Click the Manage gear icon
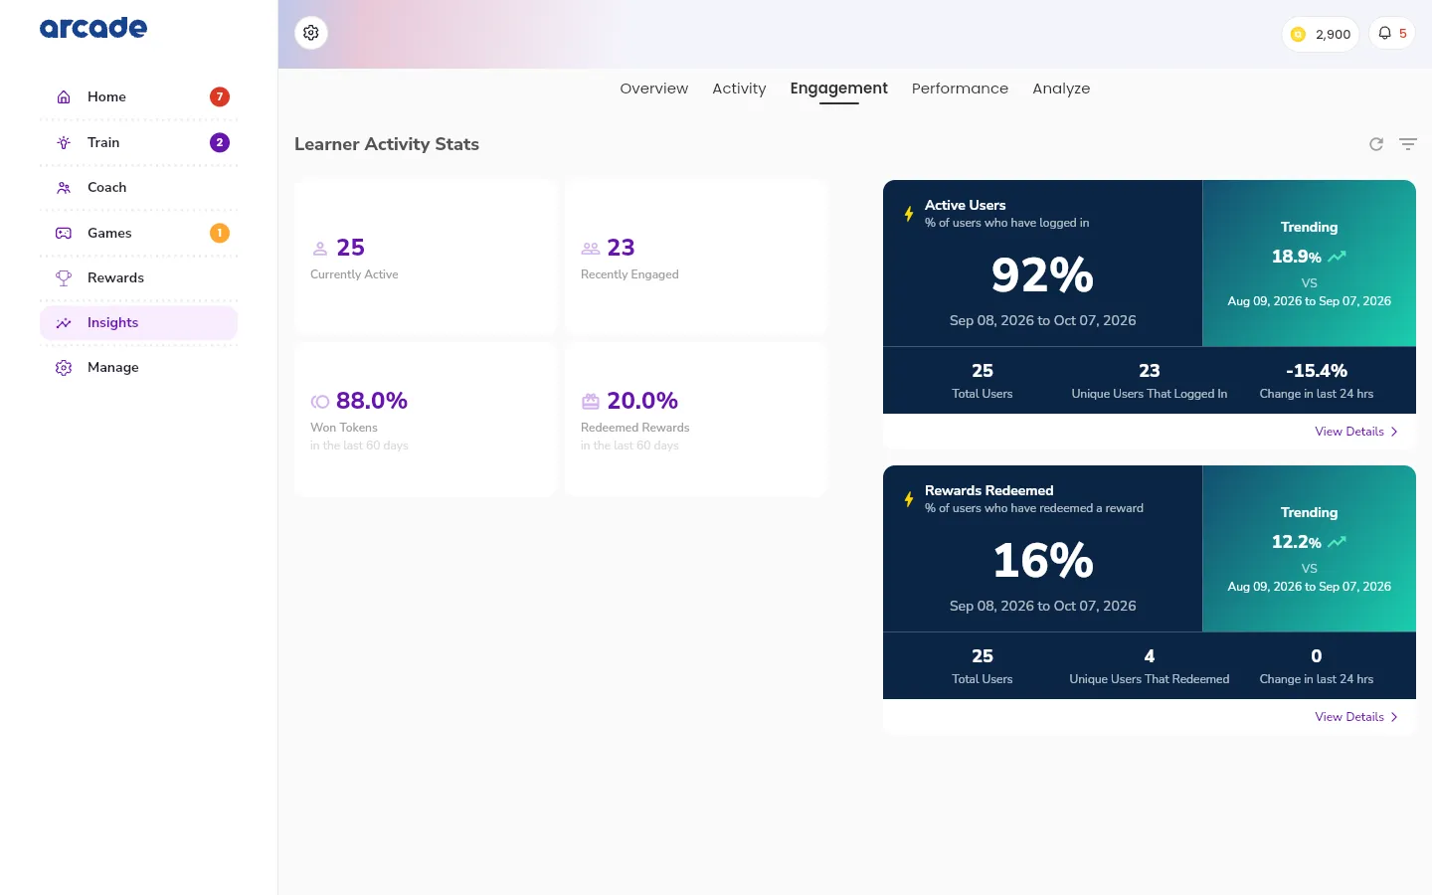Viewport: 1432px width, 895px height. pos(64,367)
